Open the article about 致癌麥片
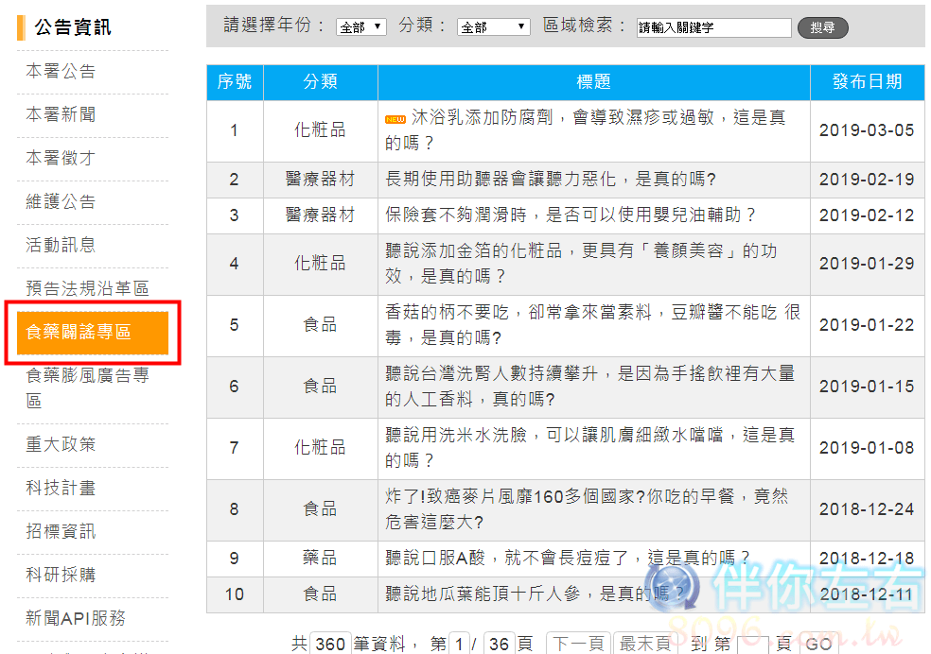The height and width of the screenshot is (654, 931). pyautogui.click(x=587, y=508)
